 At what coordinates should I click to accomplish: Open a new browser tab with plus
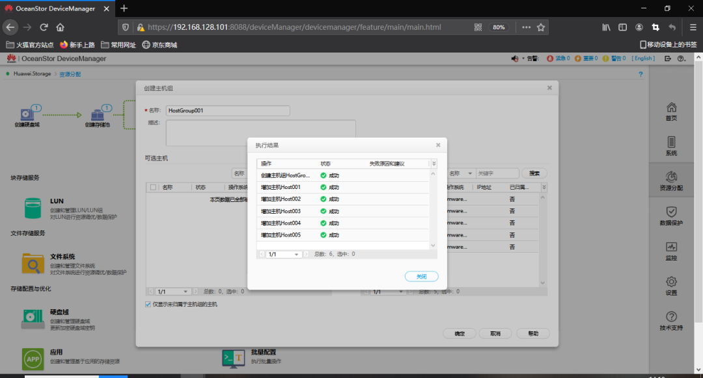(124, 8)
